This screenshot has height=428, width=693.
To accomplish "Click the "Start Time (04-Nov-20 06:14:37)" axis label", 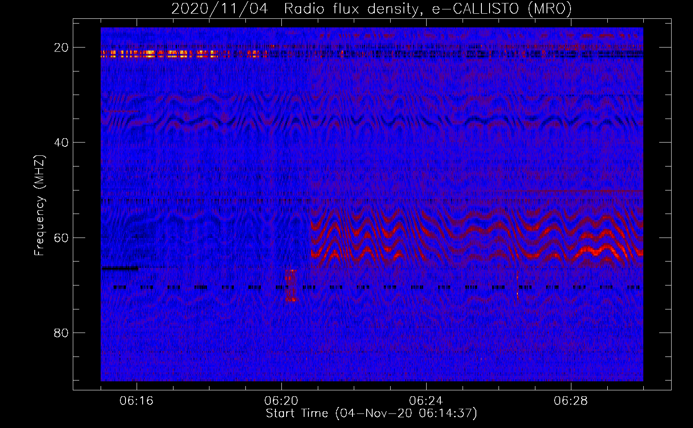I will tap(371, 413).
